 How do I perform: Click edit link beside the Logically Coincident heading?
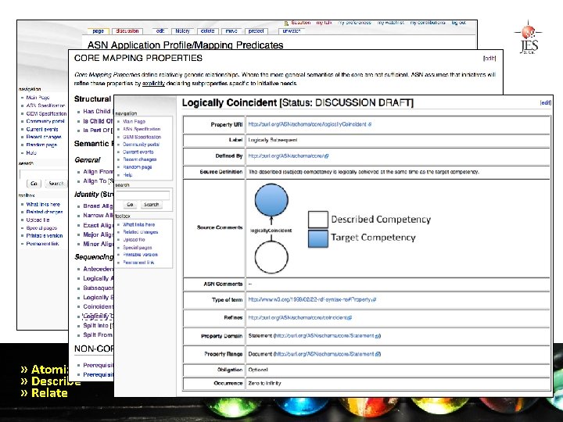pyautogui.click(x=546, y=102)
